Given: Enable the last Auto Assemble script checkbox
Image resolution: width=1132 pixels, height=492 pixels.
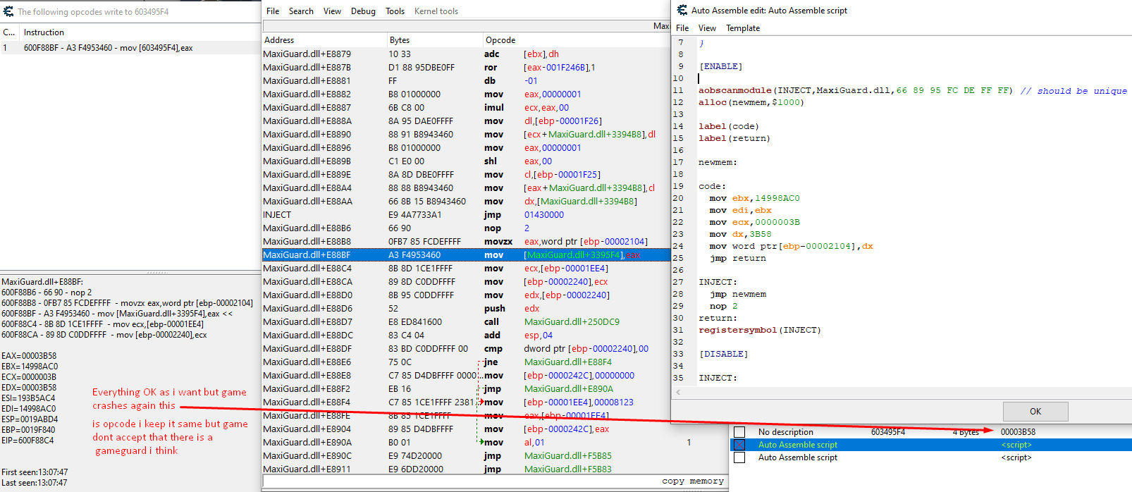Looking at the screenshot, I should [x=739, y=457].
